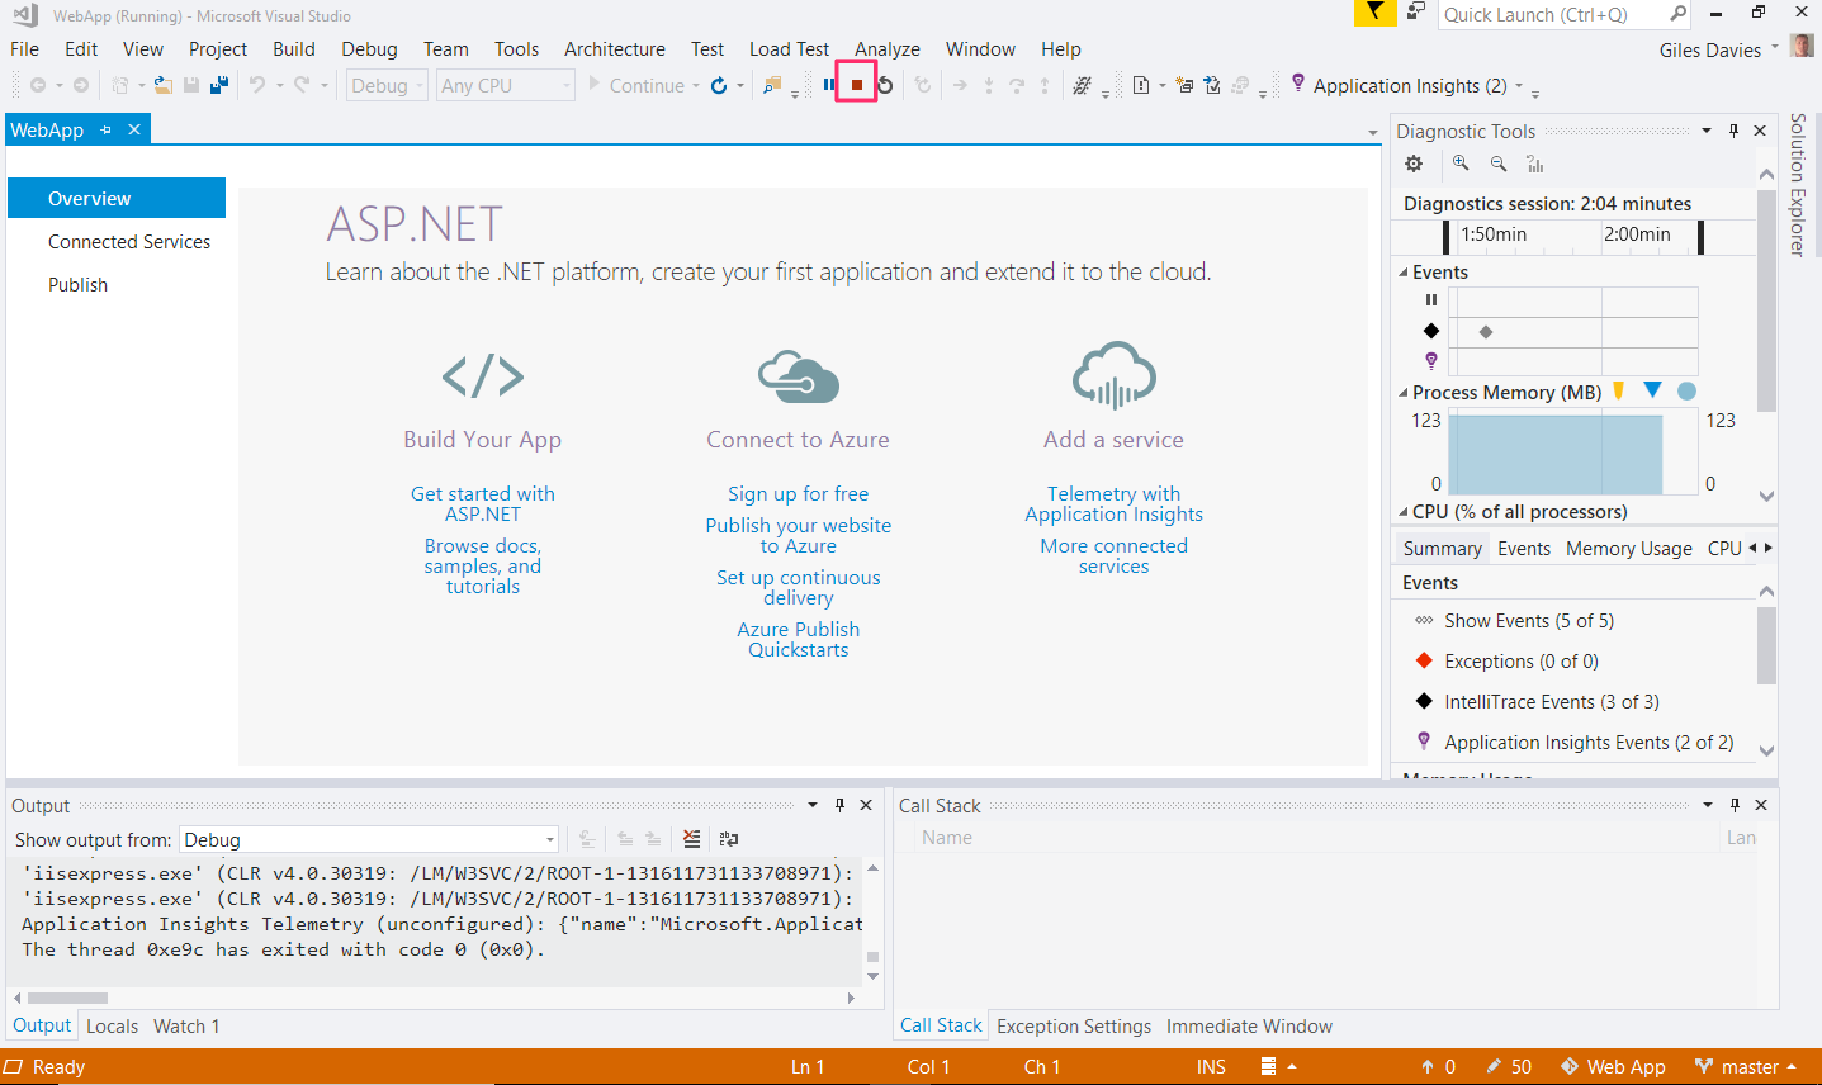The image size is (1822, 1085).
Task: Open the Architecture menu
Action: coord(614,49)
